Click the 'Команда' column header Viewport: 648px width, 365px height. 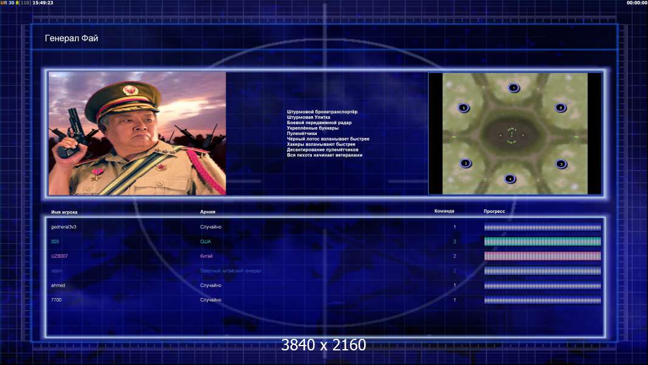click(x=444, y=211)
